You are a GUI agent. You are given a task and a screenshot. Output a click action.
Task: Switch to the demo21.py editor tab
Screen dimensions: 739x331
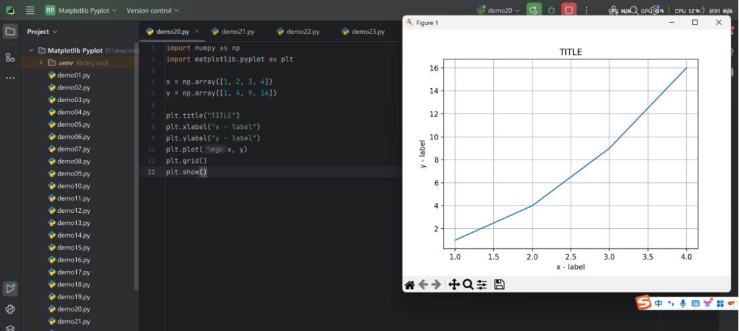tap(233, 31)
